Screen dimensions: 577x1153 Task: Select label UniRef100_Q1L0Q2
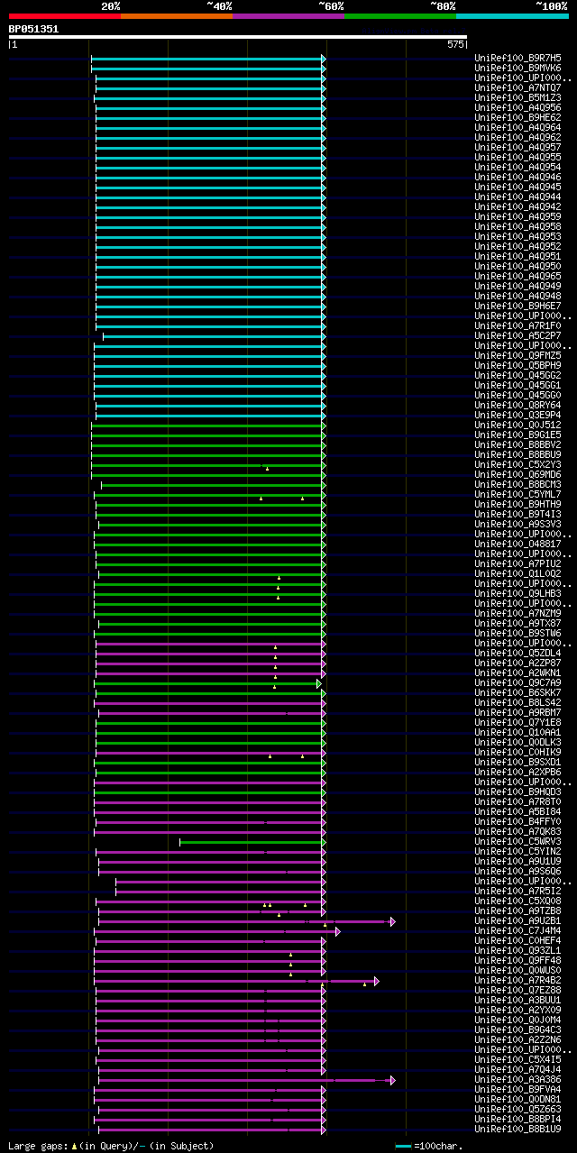coord(517,574)
